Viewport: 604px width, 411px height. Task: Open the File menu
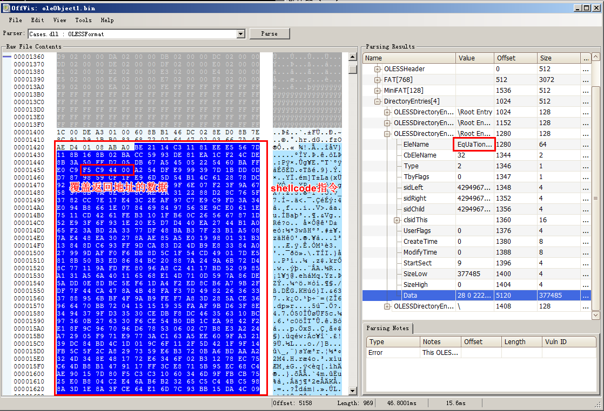point(16,20)
